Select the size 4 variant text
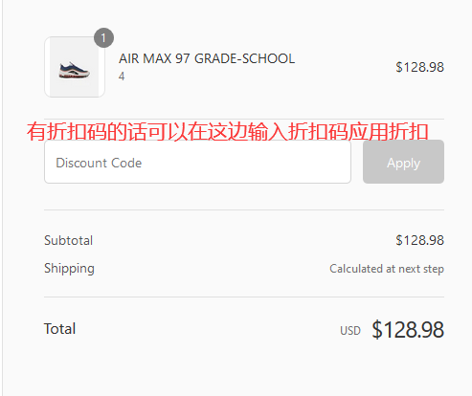 [x=122, y=77]
